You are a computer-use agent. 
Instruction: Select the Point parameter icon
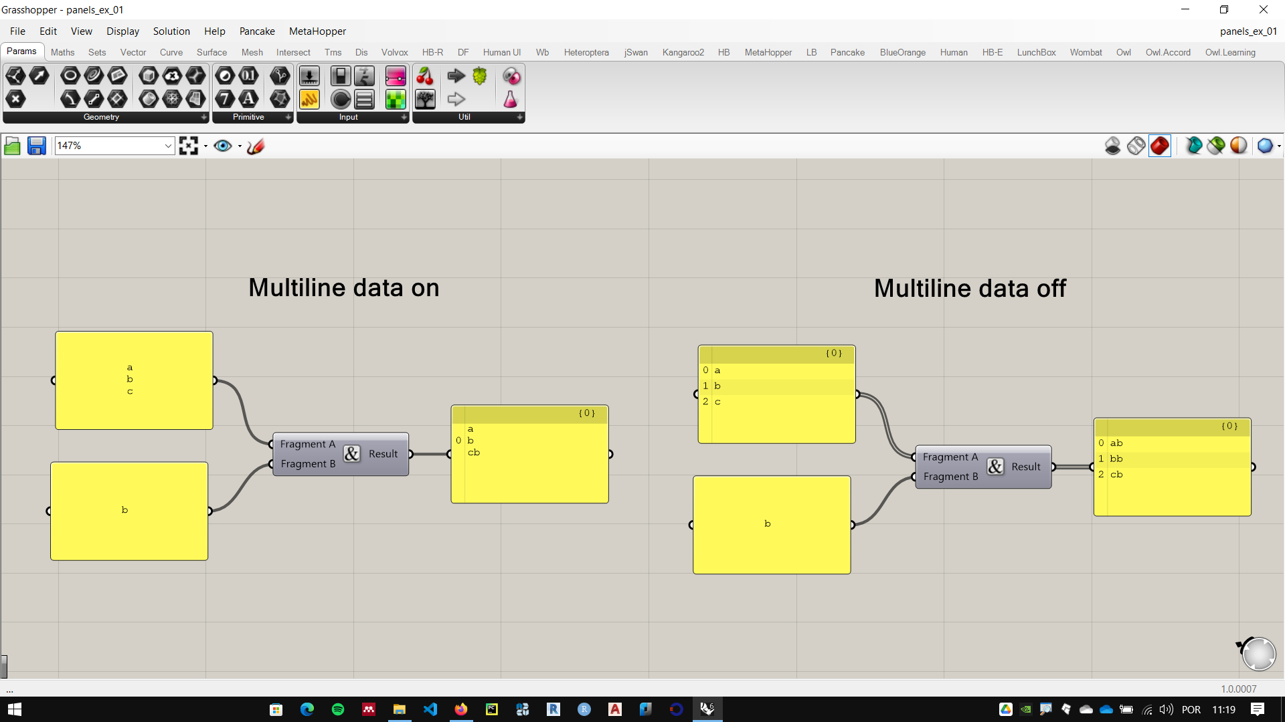15,99
